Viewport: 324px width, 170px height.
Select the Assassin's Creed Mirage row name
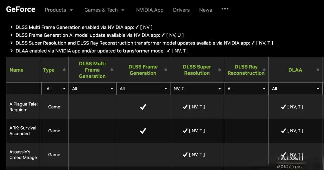tap(23, 155)
